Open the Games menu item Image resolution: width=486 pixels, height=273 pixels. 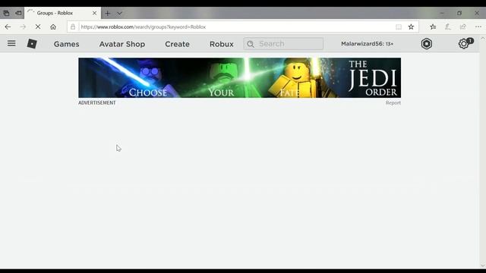(x=67, y=44)
